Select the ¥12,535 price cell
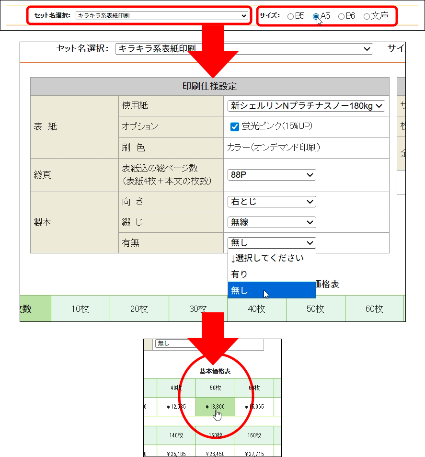425x457 pixels. coord(176,407)
